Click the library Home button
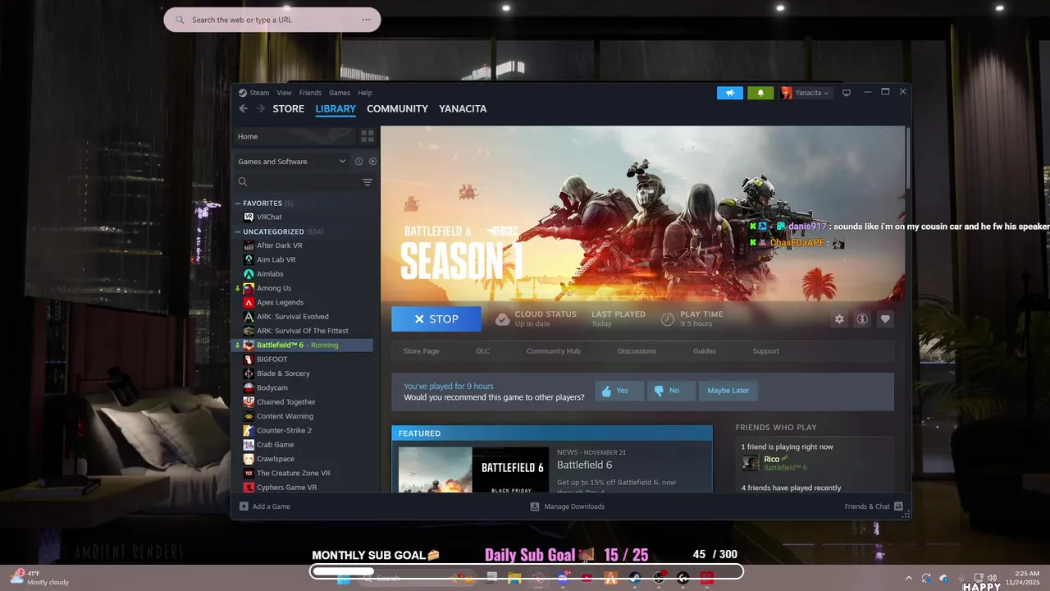 tap(294, 136)
